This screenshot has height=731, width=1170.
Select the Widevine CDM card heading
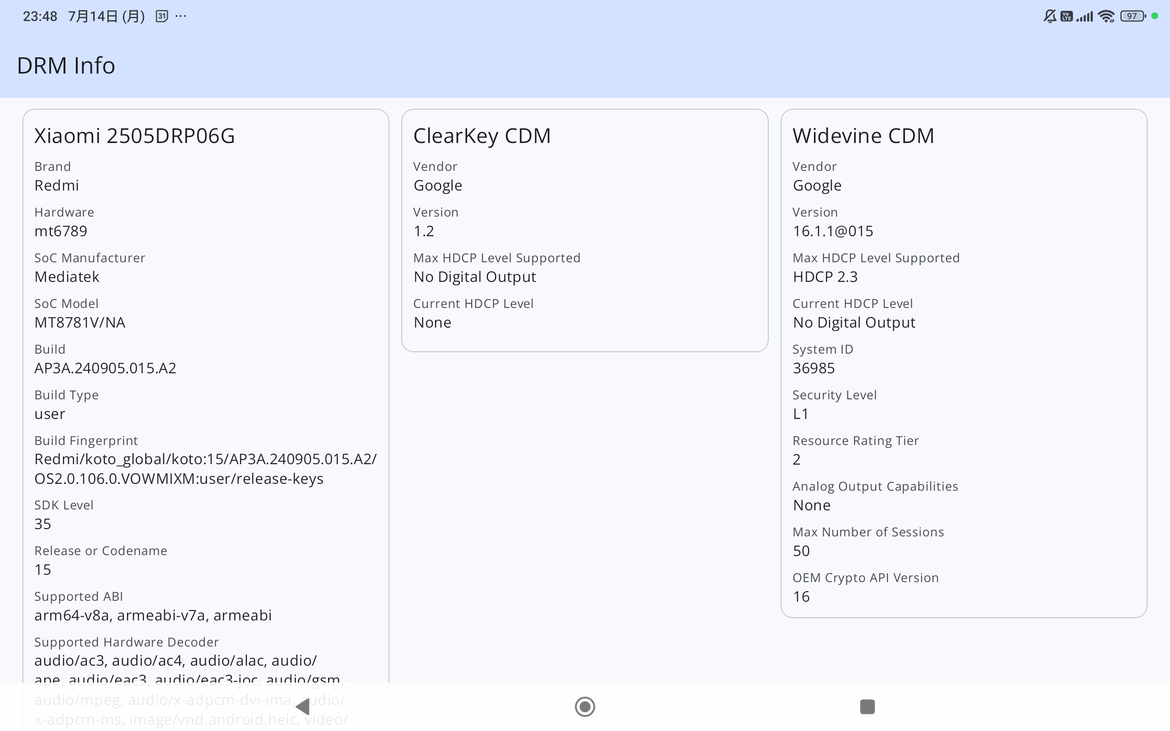tap(863, 136)
